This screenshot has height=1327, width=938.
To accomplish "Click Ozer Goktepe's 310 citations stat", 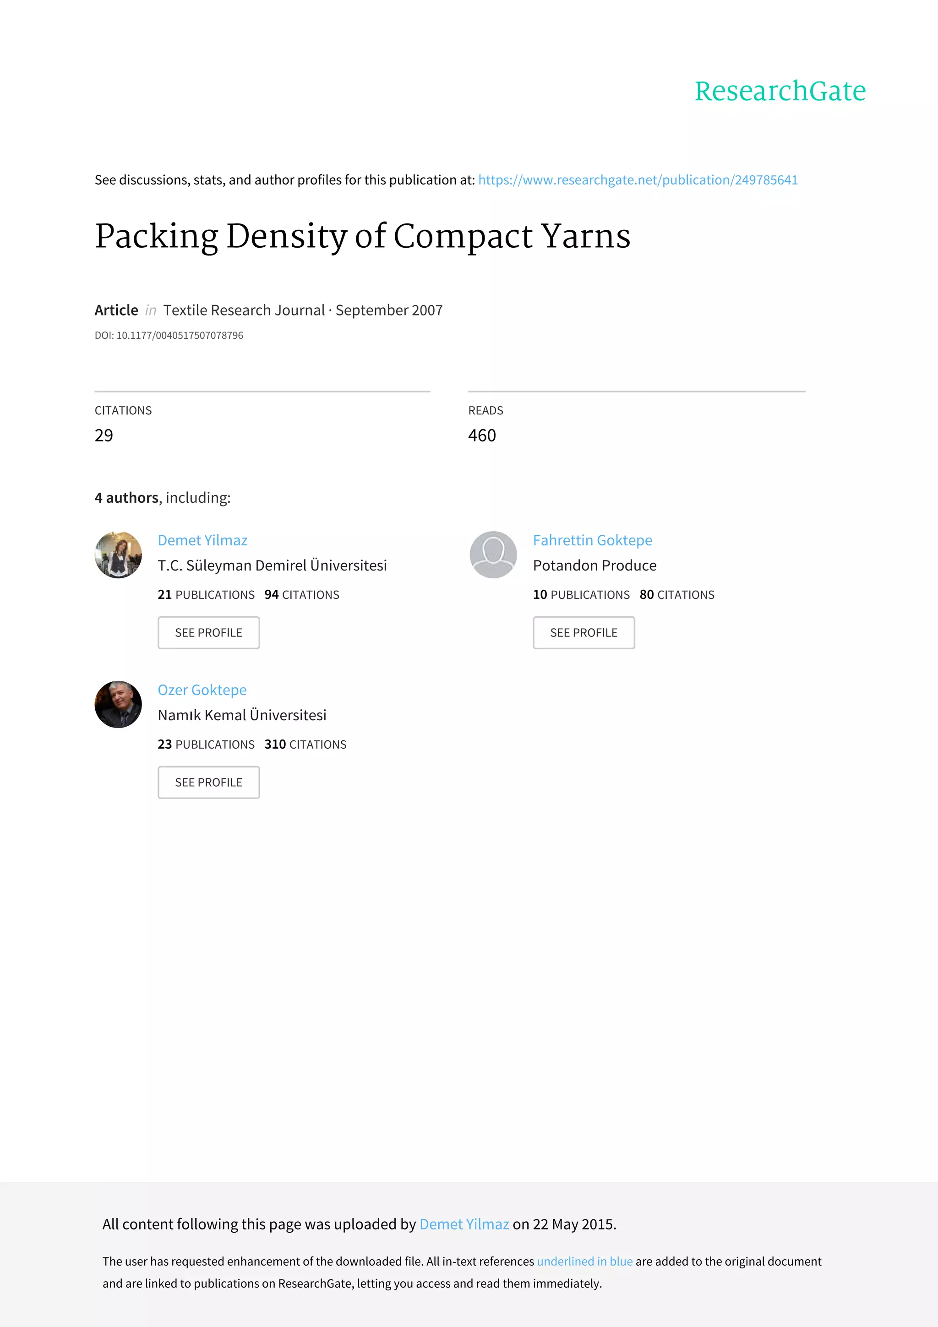I will (305, 745).
